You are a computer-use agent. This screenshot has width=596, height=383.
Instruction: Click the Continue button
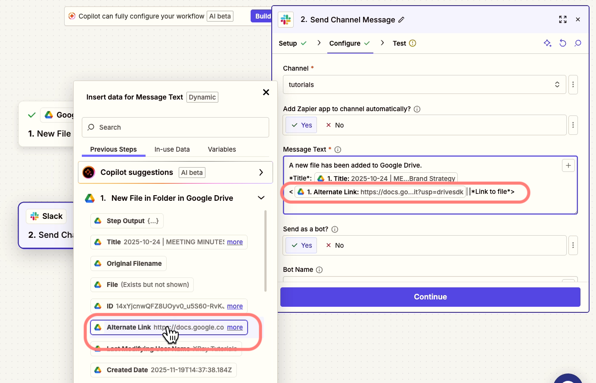coord(430,297)
